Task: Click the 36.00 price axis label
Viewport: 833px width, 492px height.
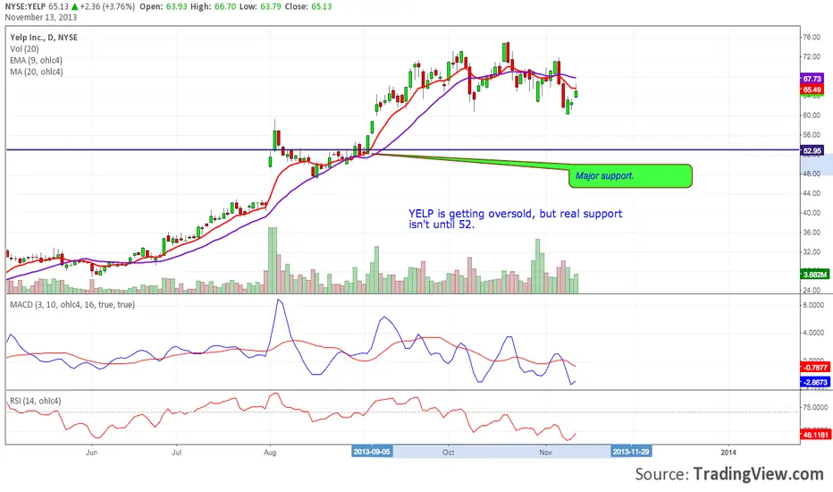Action: click(x=812, y=233)
